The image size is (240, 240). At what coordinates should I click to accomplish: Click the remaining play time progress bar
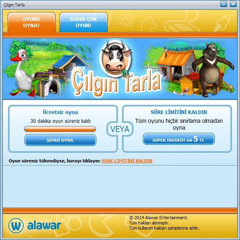[x=60, y=129]
